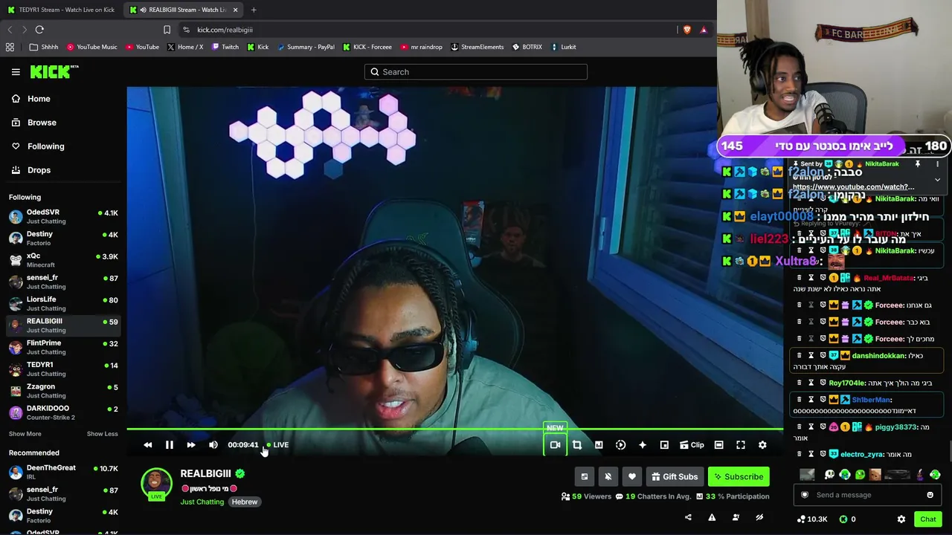
Task: Expand following list with Show More
Action: [x=25, y=434]
